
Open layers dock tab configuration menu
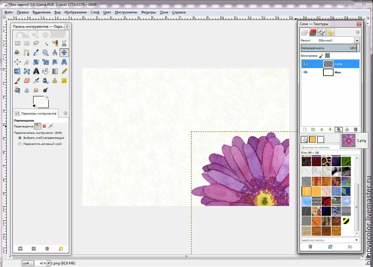(x=358, y=32)
